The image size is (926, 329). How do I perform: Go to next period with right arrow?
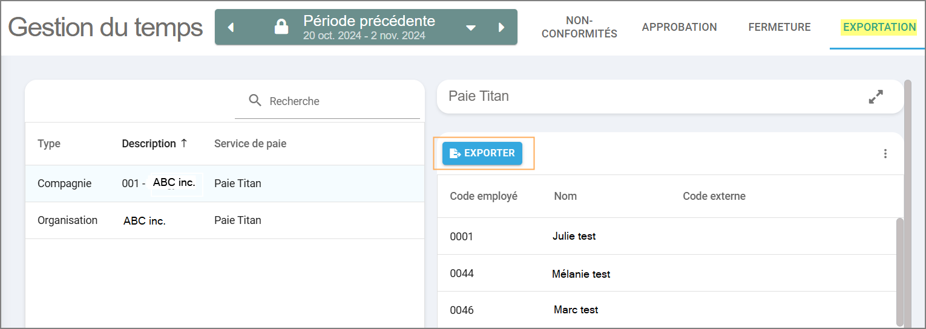pos(501,28)
